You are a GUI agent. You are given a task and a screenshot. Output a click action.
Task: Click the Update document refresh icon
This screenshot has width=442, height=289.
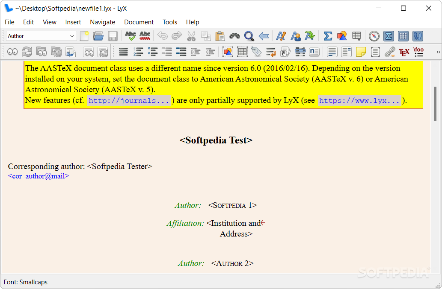[27, 52]
